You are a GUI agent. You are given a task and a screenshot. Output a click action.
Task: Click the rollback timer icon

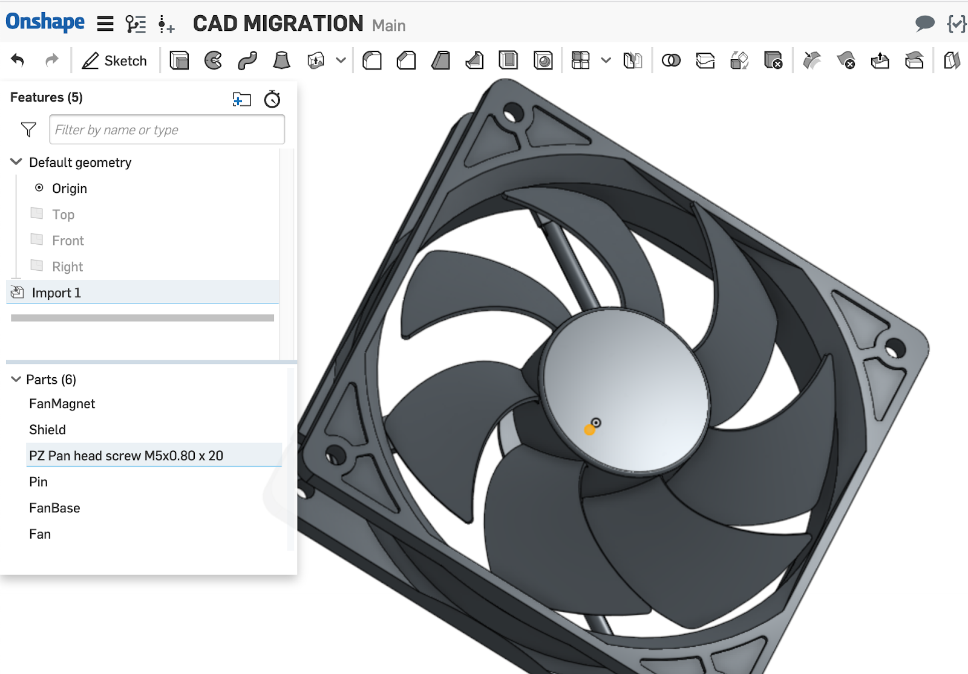(x=272, y=99)
